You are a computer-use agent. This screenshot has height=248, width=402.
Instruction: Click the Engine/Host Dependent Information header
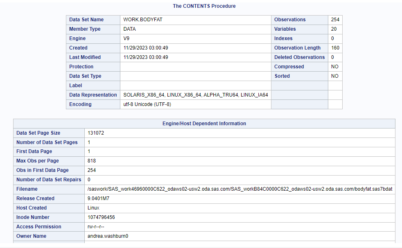(x=204, y=123)
